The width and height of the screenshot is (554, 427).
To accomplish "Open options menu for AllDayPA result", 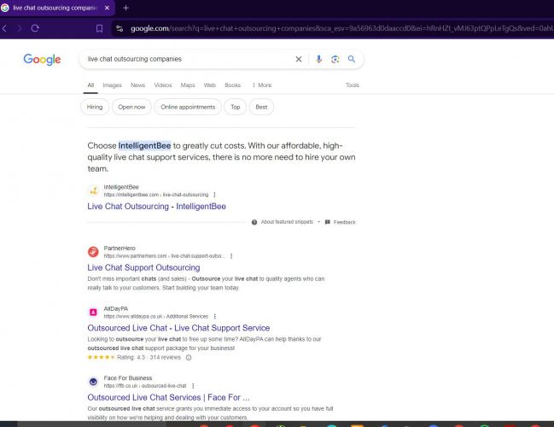I will click(215, 316).
